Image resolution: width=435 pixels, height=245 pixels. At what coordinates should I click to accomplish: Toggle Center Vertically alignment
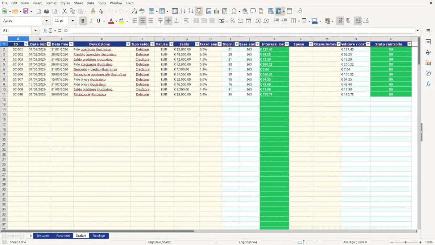coord(168,21)
